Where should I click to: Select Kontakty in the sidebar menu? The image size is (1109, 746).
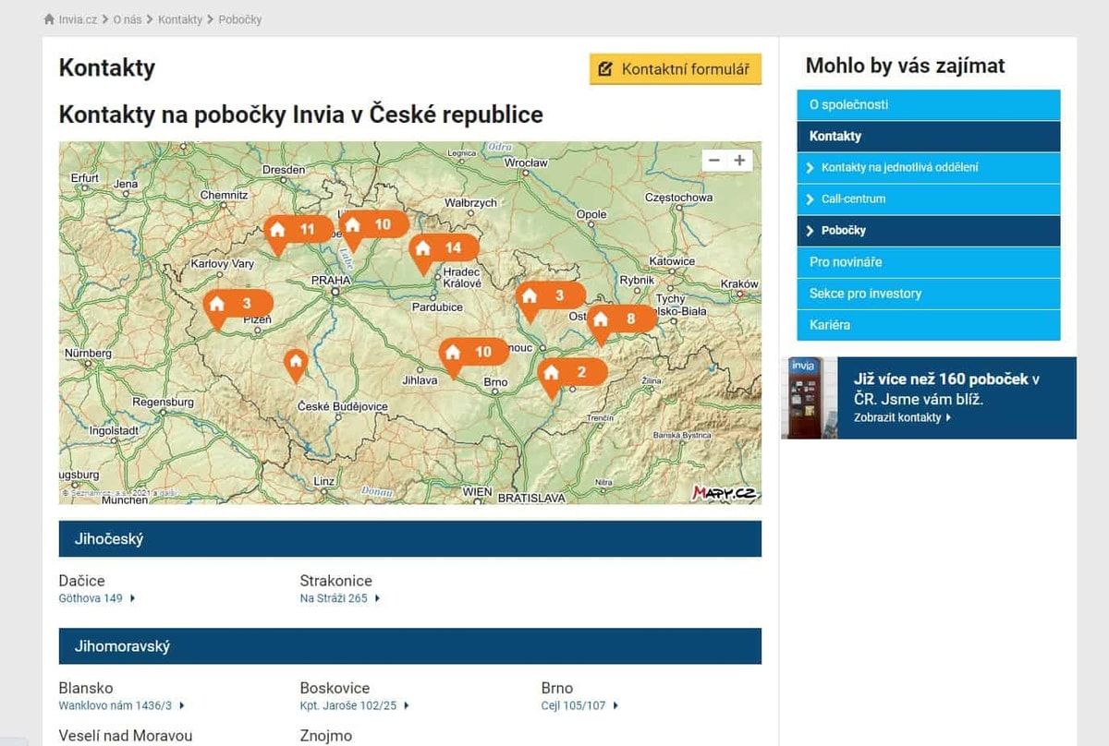[x=929, y=136]
